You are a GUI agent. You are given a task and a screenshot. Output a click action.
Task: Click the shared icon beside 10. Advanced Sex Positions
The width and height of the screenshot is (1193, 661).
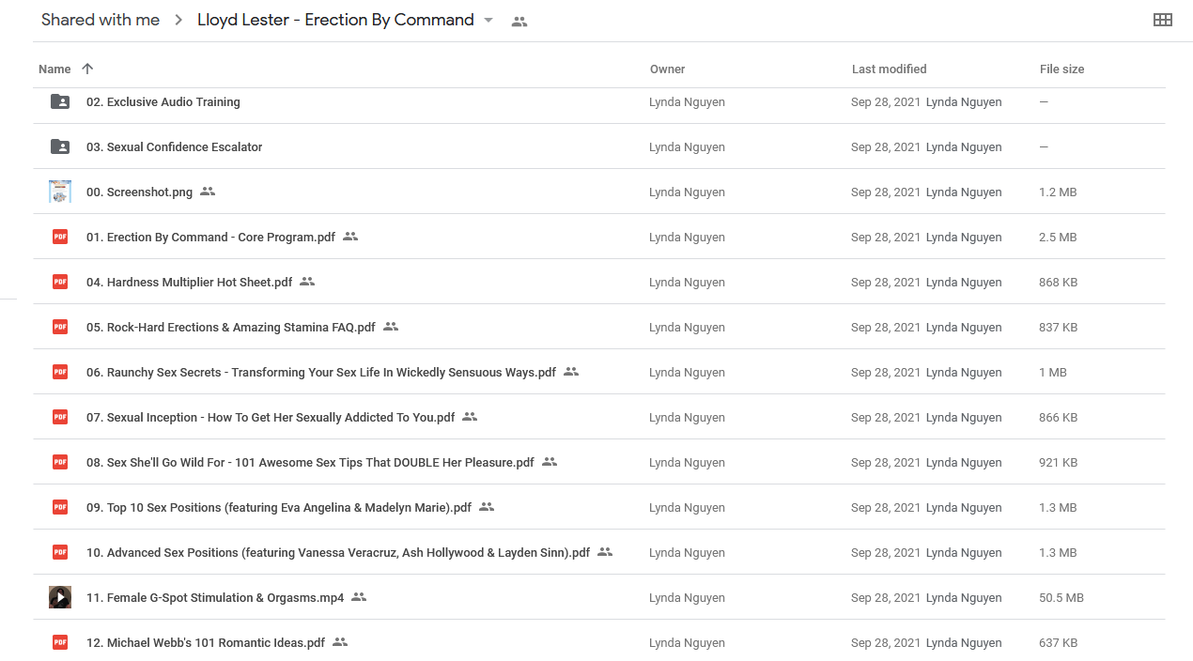click(605, 552)
